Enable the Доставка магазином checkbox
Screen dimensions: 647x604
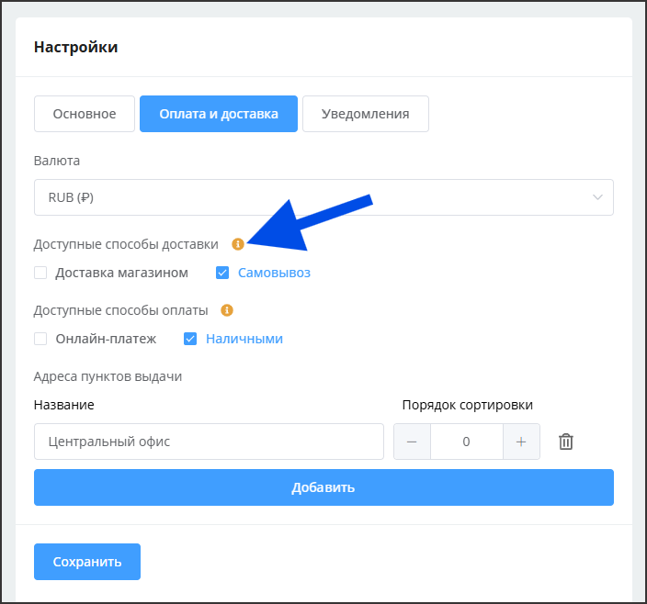pos(40,273)
